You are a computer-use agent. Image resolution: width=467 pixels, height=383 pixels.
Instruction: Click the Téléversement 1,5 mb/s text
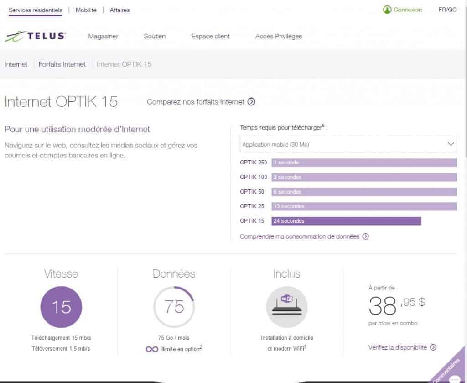[61, 348]
